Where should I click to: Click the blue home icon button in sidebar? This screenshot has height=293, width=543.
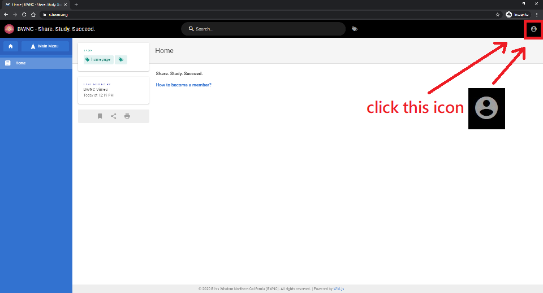(x=10, y=46)
